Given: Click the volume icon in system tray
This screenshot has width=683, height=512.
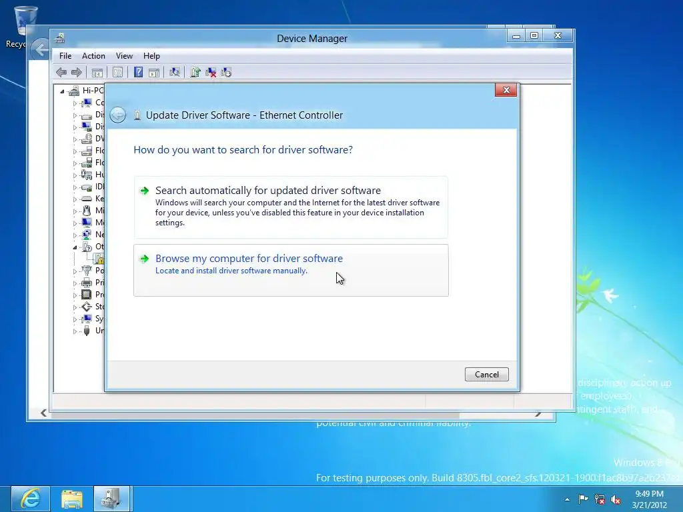Looking at the screenshot, I should pyautogui.click(x=616, y=499).
